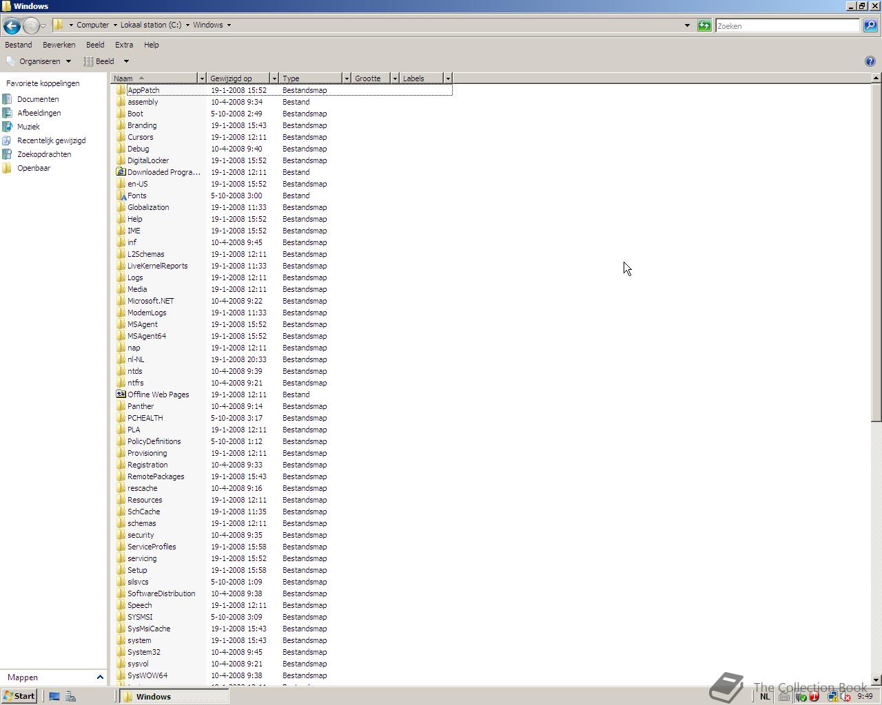Open the Beeld menu
This screenshot has height=705, width=882.
point(95,45)
